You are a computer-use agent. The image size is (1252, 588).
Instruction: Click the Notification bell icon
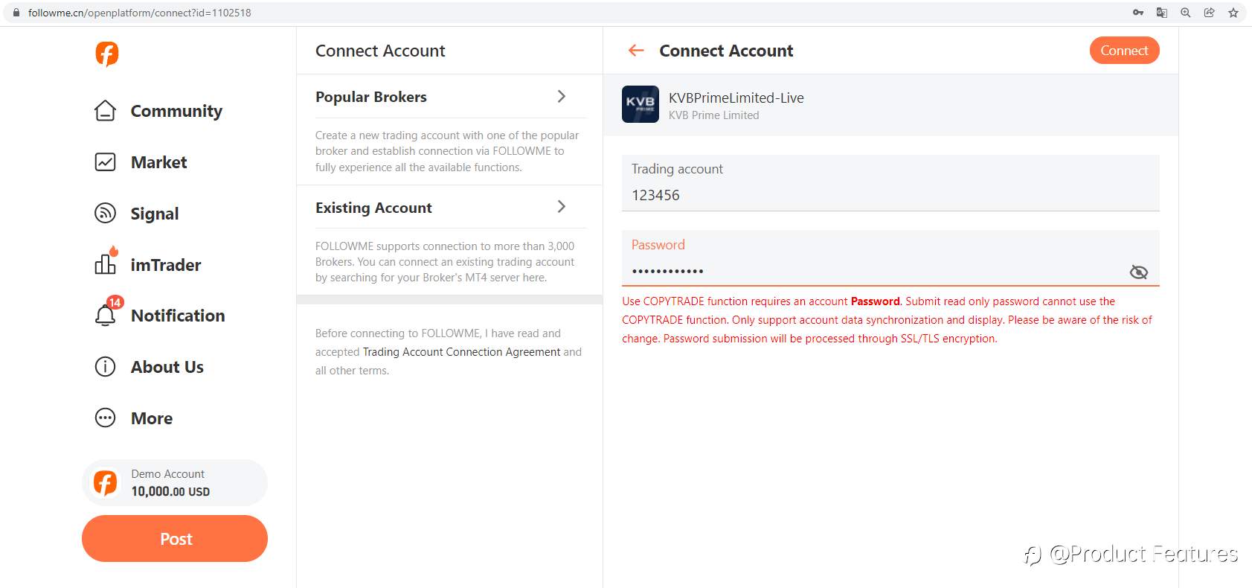(x=106, y=315)
